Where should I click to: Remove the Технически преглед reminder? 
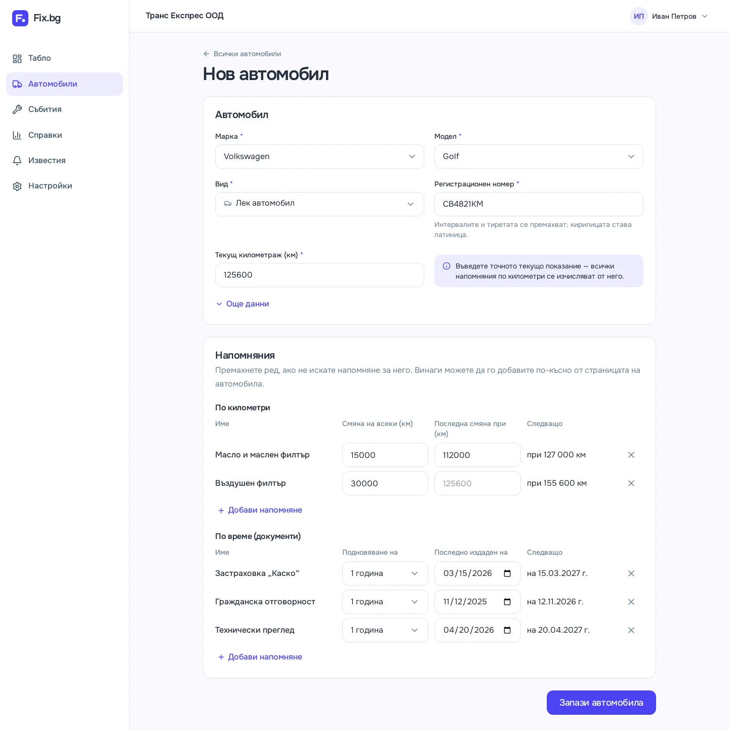pos(631,630)
